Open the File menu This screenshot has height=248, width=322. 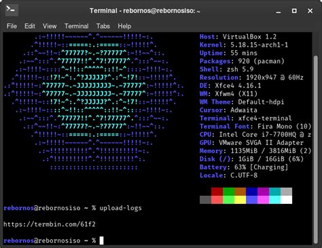pos(12,26)
